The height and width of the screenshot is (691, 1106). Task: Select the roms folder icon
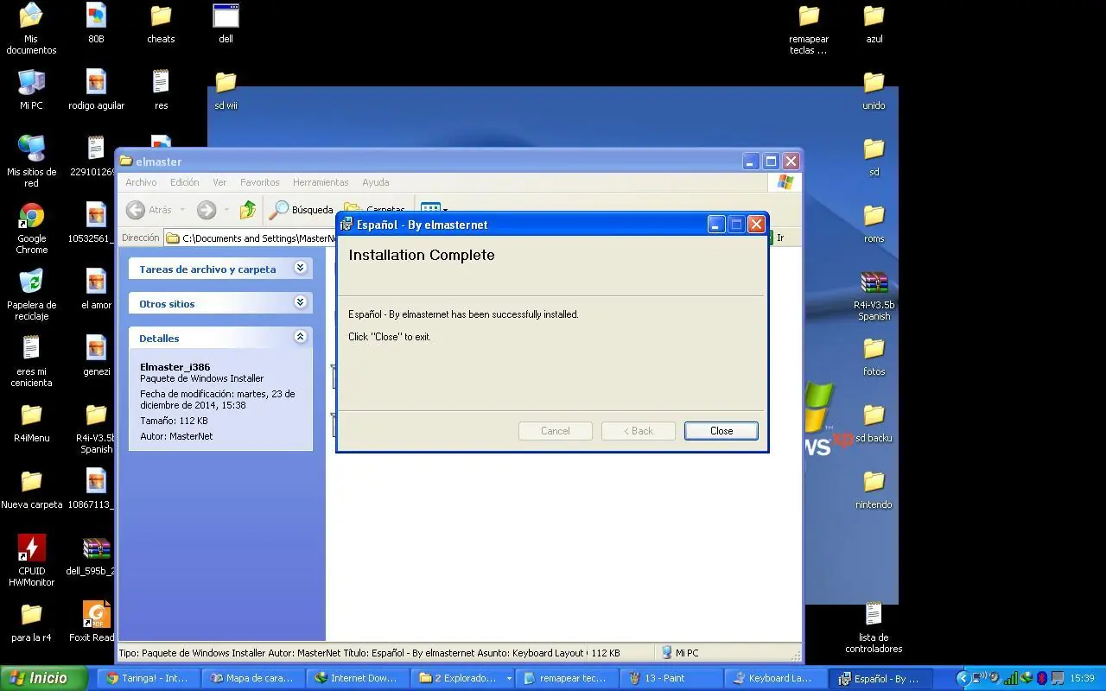click(874, 223)
